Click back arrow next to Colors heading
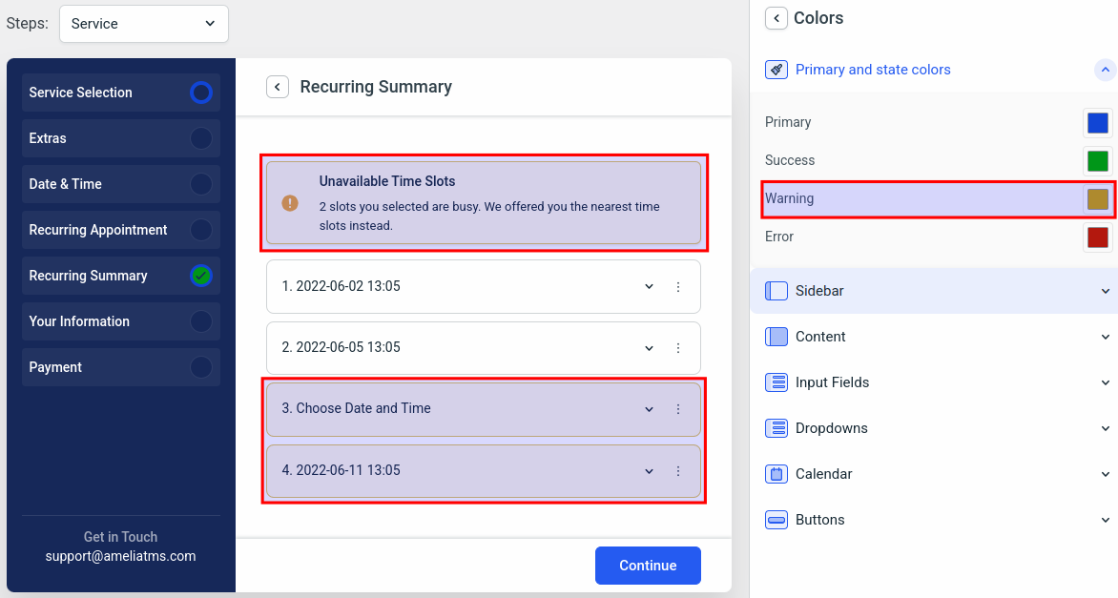This screenshot has height=598, width=1118. (776, 18)
